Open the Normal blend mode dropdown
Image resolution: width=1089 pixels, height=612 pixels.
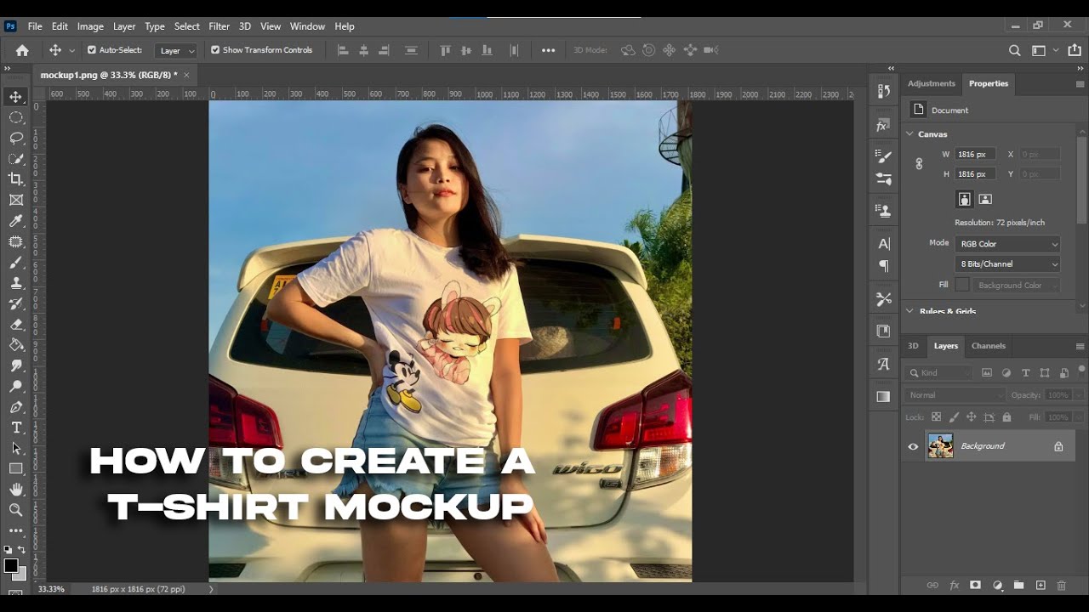pyautogui.click(x=955, y=395)
